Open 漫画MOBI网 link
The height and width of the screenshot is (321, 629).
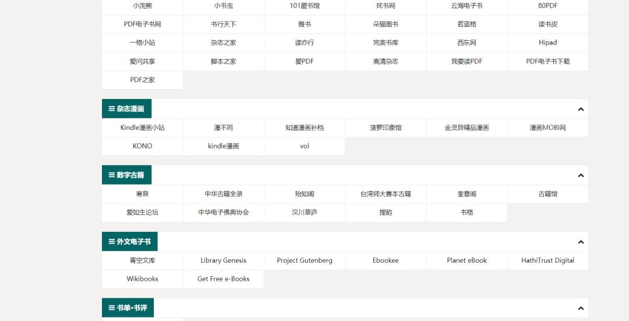(x=547, y=128)
